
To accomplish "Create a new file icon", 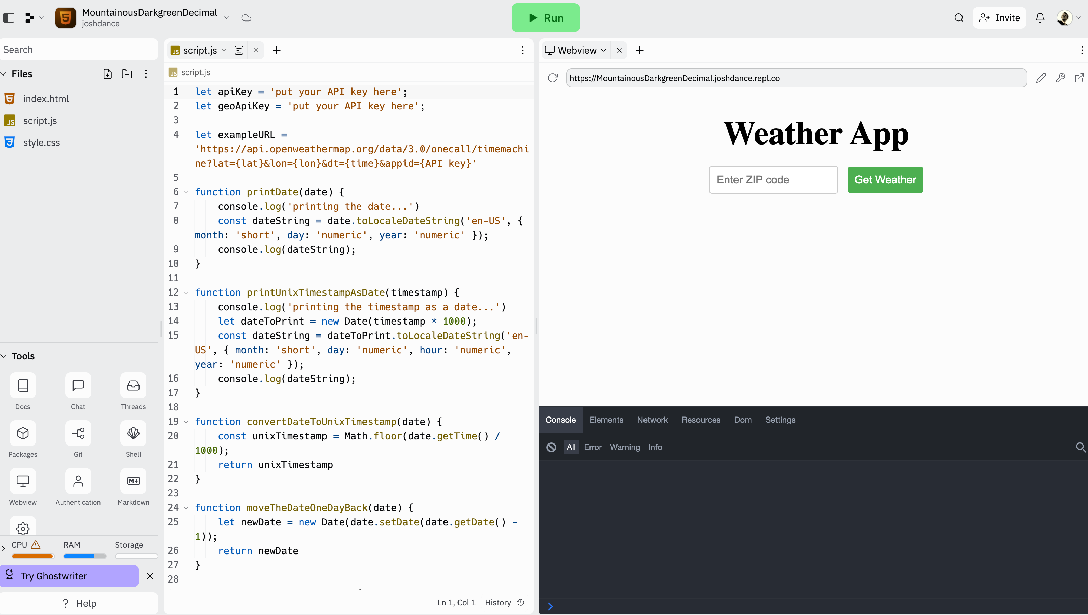I will [108, 74].
